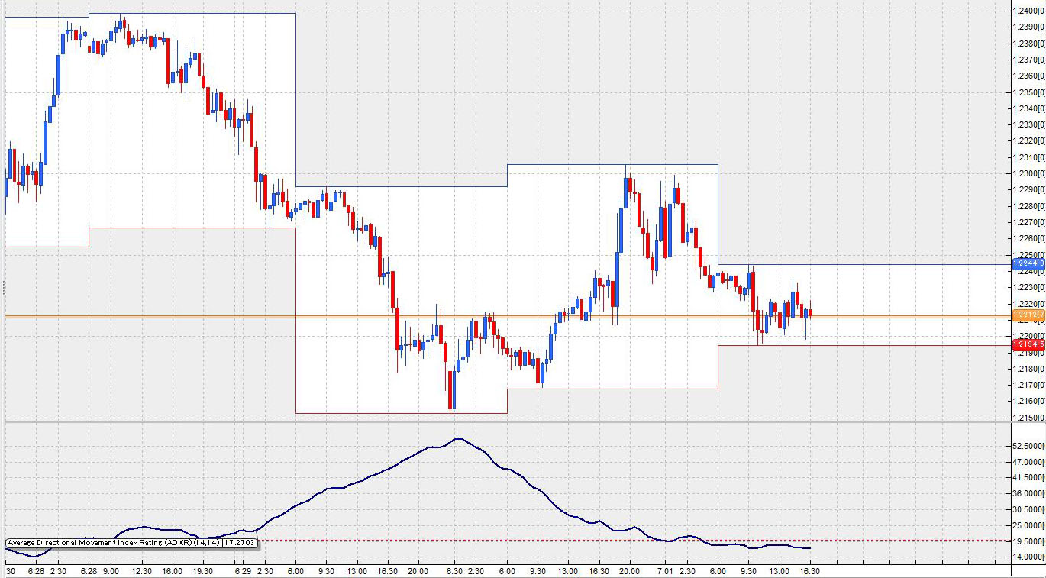Click the 16:00 time label on time axis

tap(172, 571)
